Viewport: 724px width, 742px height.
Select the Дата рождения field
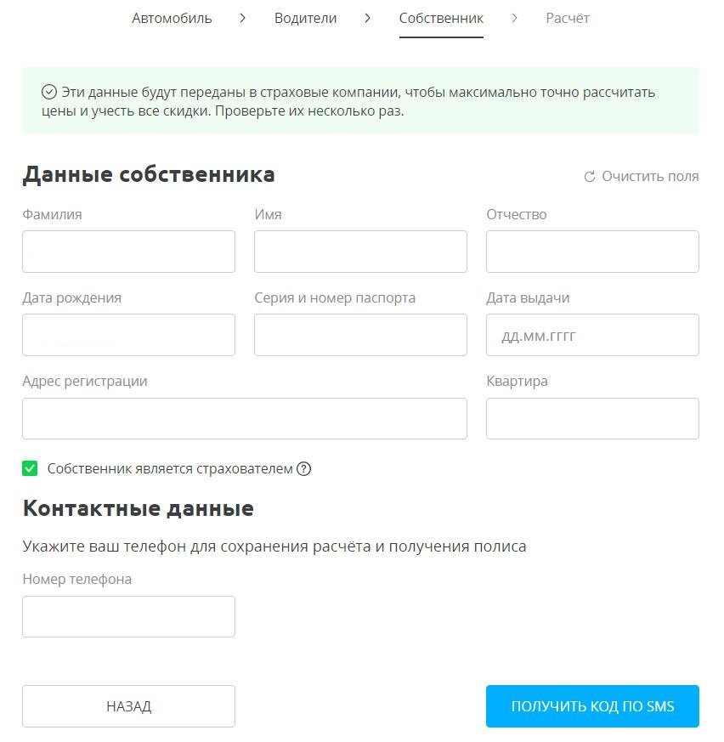pyautogui.click(x=128, y=335)
